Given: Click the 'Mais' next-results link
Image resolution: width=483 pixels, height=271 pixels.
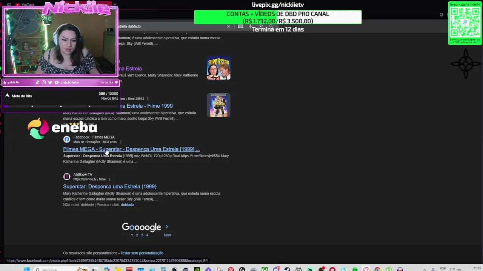Looking at the screenshot, I should coord(168,235).
